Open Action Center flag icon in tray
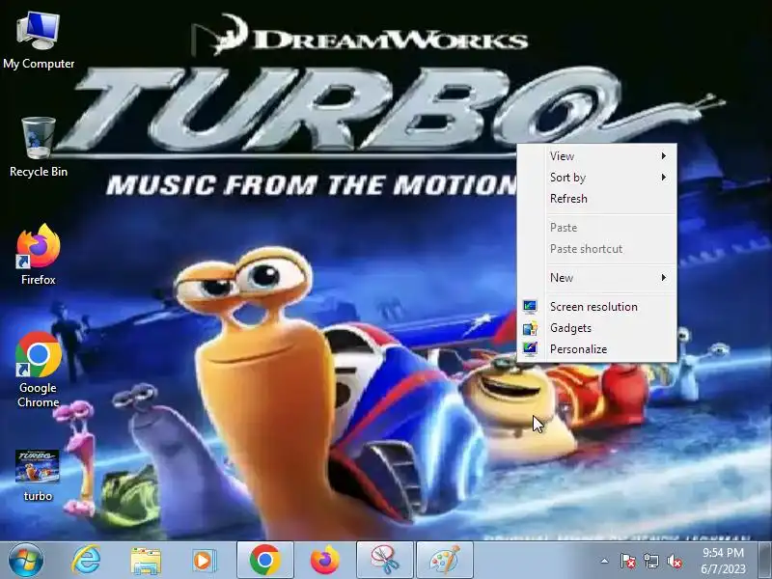This screenshot has width=772, height=579. [x=628, y=561]
